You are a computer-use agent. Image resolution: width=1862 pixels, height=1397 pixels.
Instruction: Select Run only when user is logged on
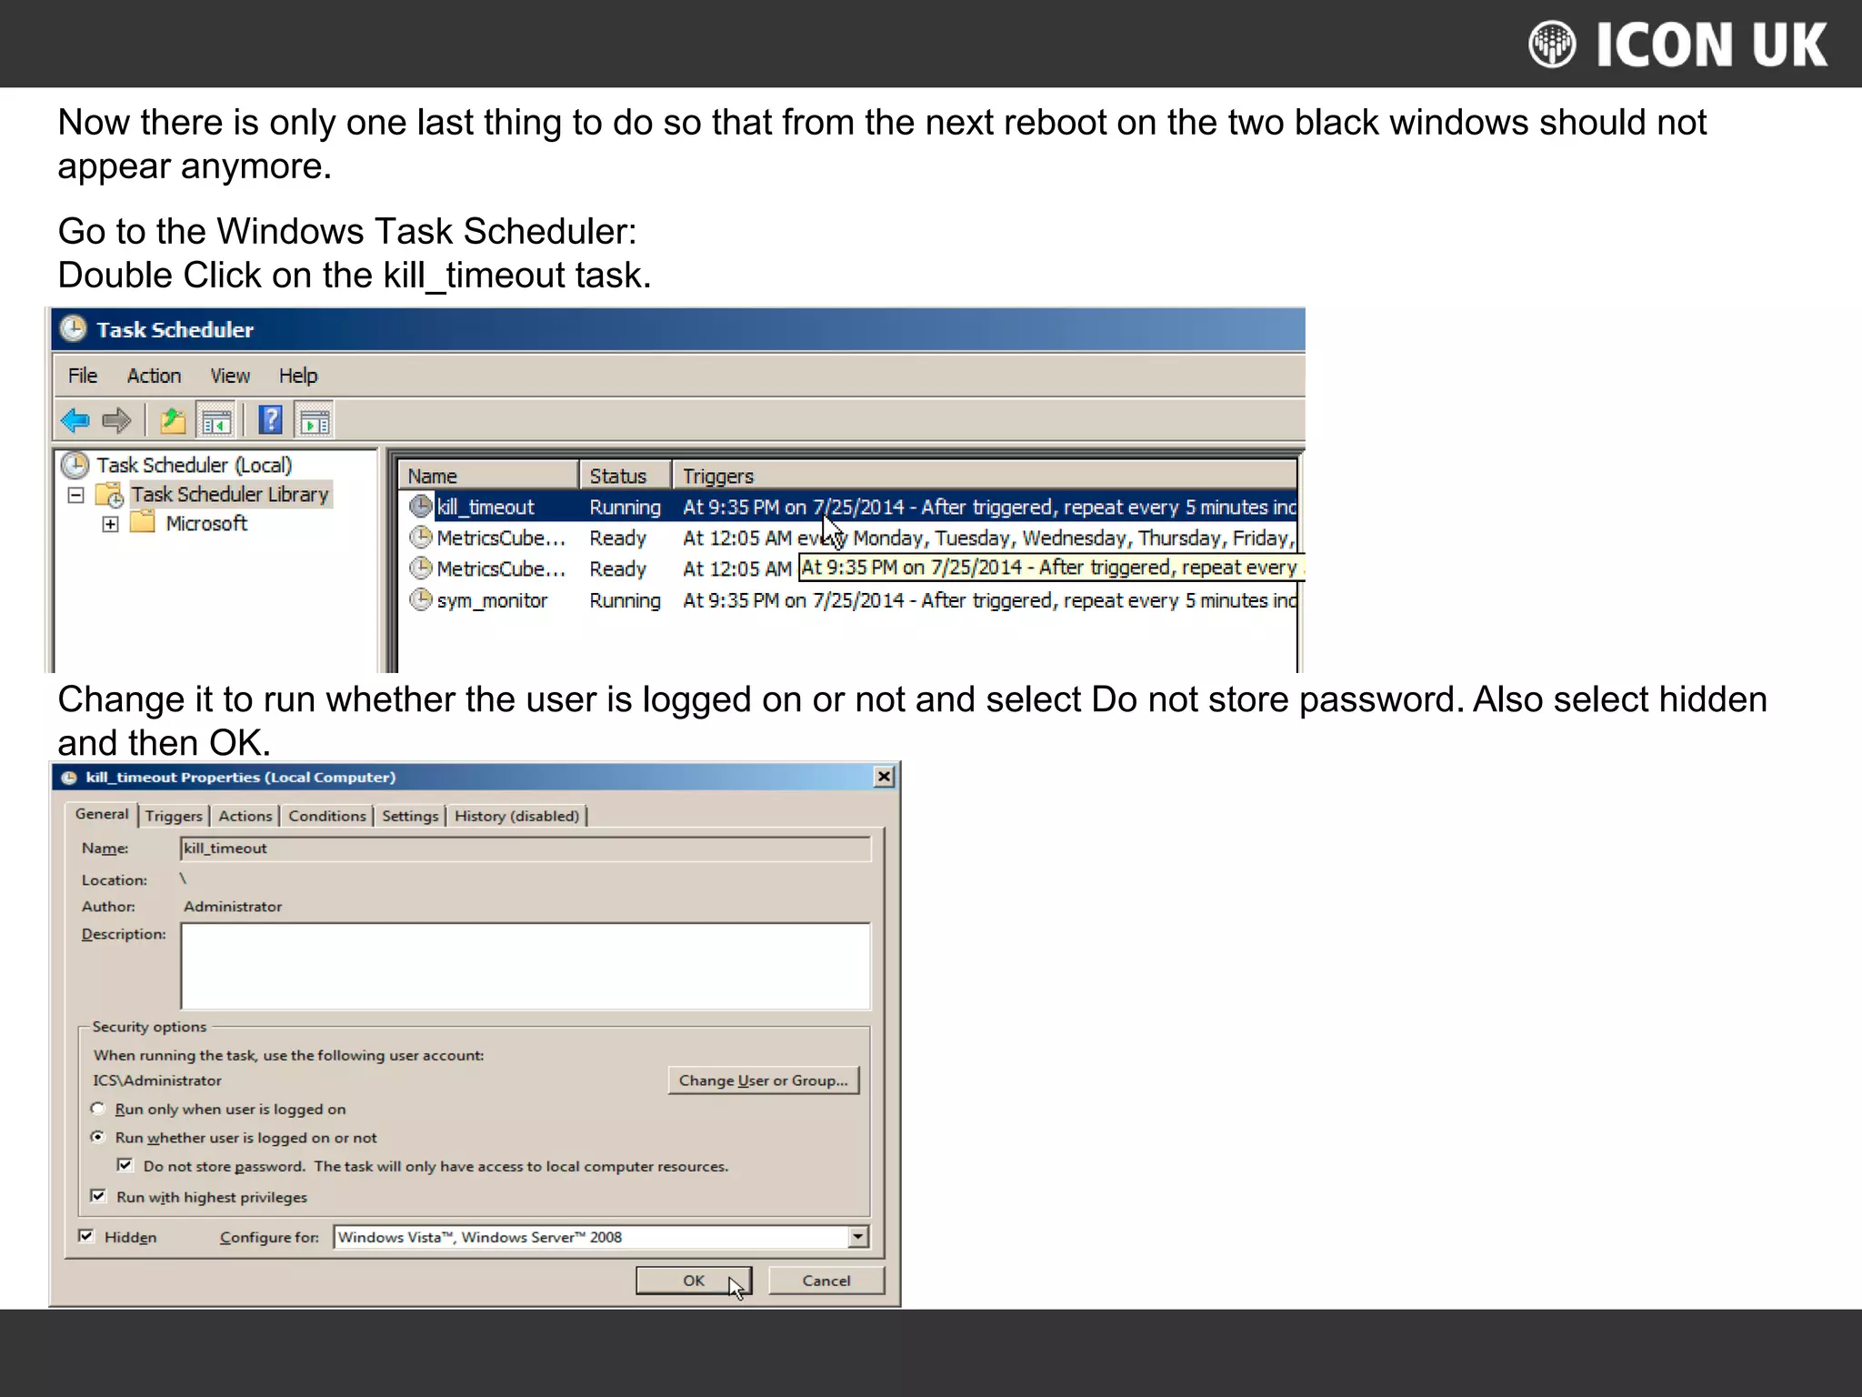(x=98, y=1109)
